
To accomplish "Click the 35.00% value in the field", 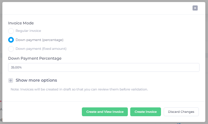I will tap(16, 67).
